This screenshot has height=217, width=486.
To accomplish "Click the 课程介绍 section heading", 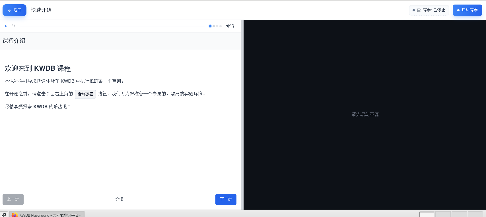I will (14, 41).
